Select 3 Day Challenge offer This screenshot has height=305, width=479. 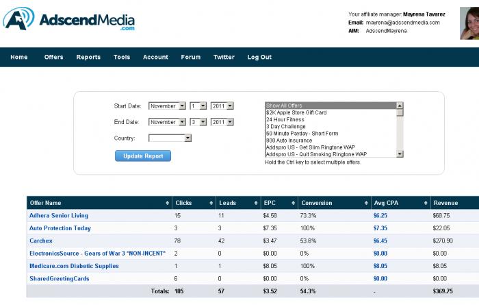click(331, 127)
